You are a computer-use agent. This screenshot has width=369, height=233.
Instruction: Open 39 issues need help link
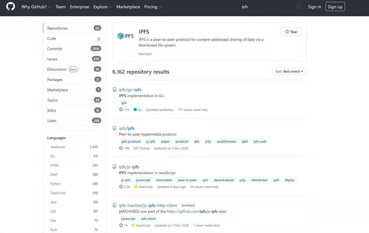click(x=204, y=187)
